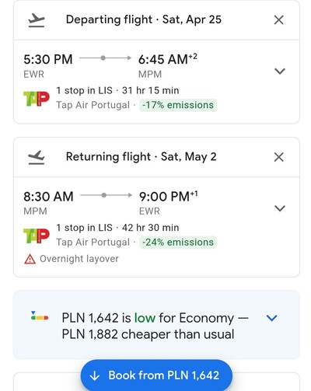Click the Departing flight Sat, Apr 25 header
The height and width of the screenshot is (391, 311).
click(x=144, y=19)
